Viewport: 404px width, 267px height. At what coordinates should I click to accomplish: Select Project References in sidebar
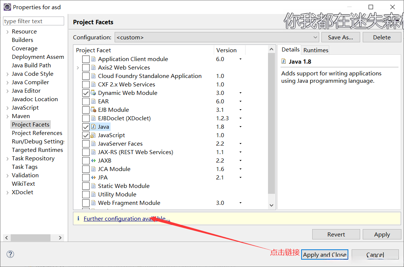point(37,133)
